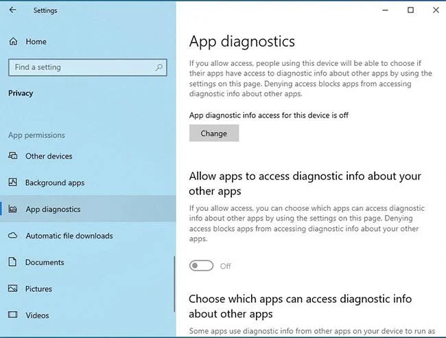Screen dimensions: 446x338
Task: Click the App diagnostics page title
Action: 242,41
